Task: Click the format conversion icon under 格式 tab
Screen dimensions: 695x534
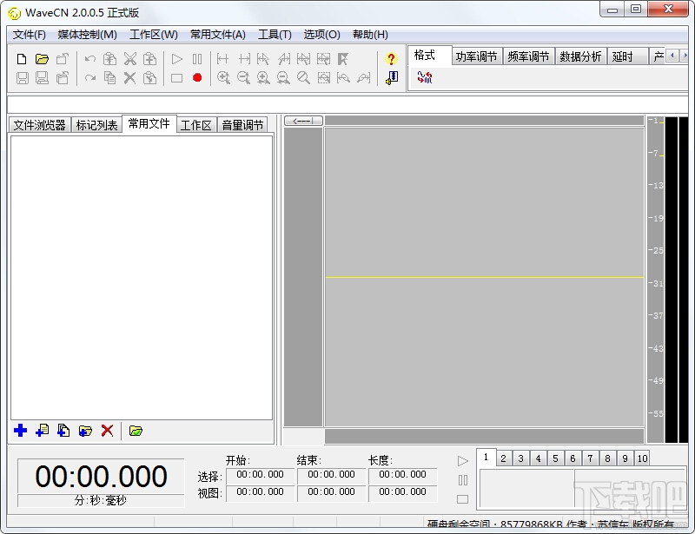Action: click(424, 77)
